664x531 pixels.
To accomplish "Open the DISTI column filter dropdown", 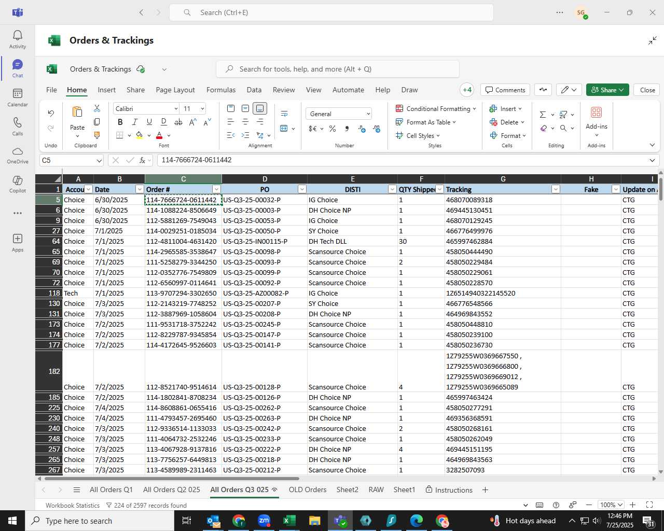I will click(x=392, y=189).
